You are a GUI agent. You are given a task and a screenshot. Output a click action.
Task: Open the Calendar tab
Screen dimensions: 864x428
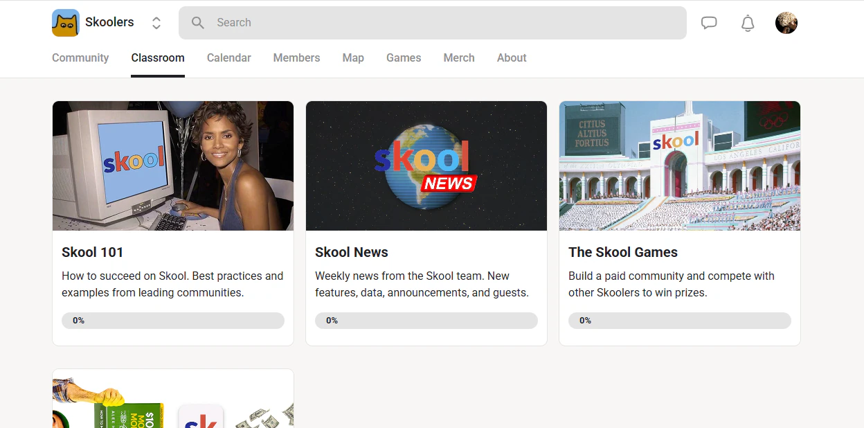[x=229, y=58]
